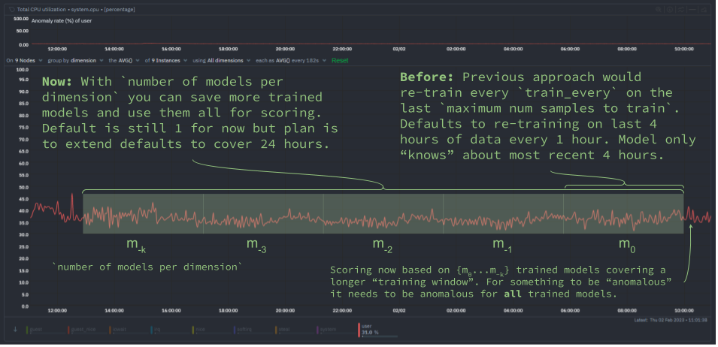This screenshot has width=718, height=347.
Task: Click the rightmost icon in chart header toolbar
Action: pyautogui.click(x=704, y=9)
